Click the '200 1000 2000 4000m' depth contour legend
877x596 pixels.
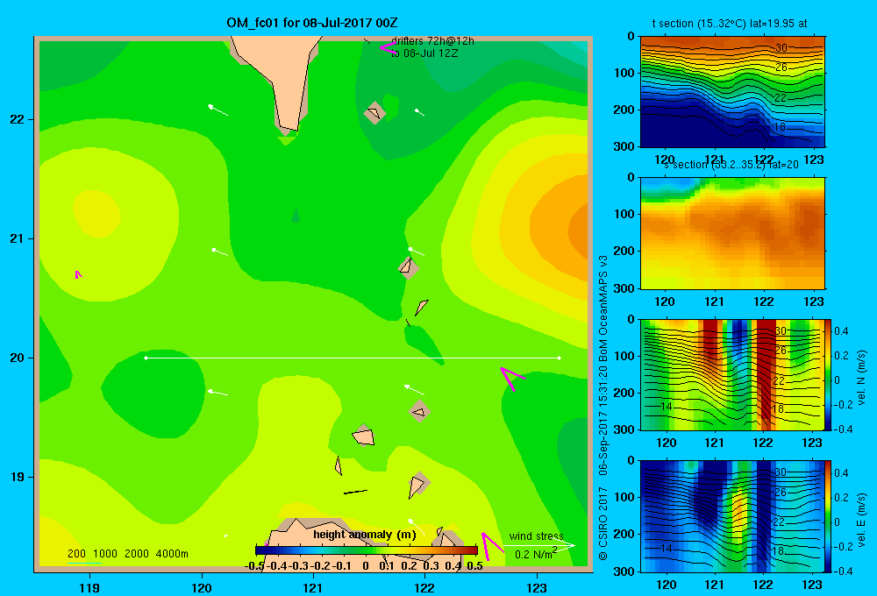tap(127, 554)
